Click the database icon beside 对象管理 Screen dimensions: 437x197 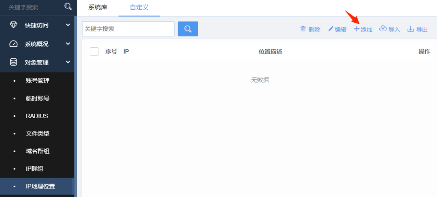[13, 62]
